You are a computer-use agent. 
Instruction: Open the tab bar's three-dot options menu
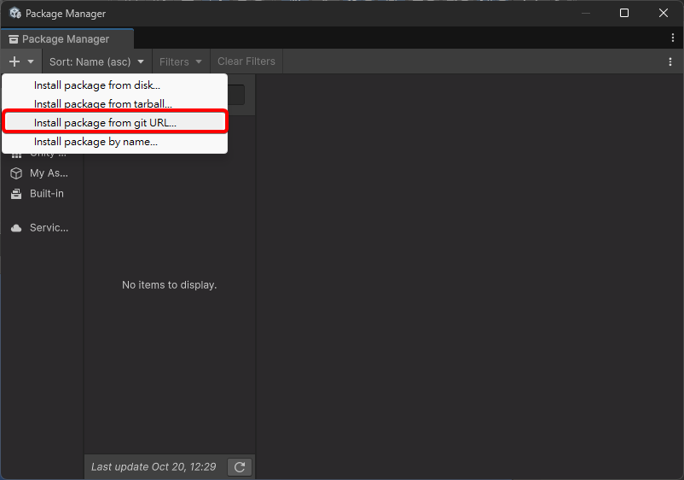coord(673,38)
